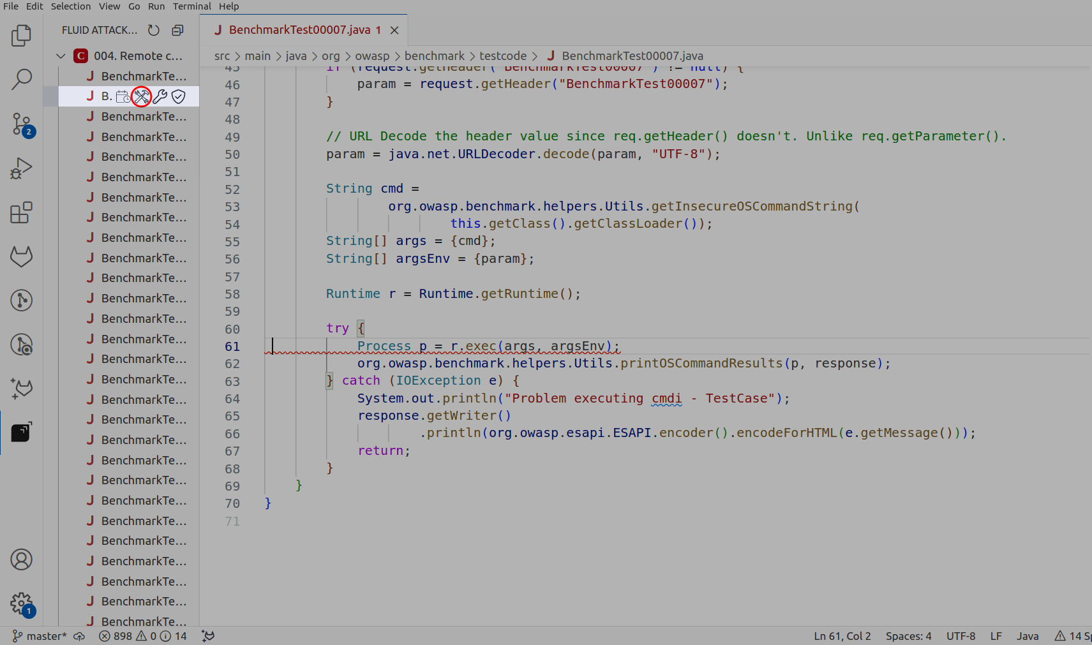Click the GitLab Duo icon in status bar

(x=208, y=636)
